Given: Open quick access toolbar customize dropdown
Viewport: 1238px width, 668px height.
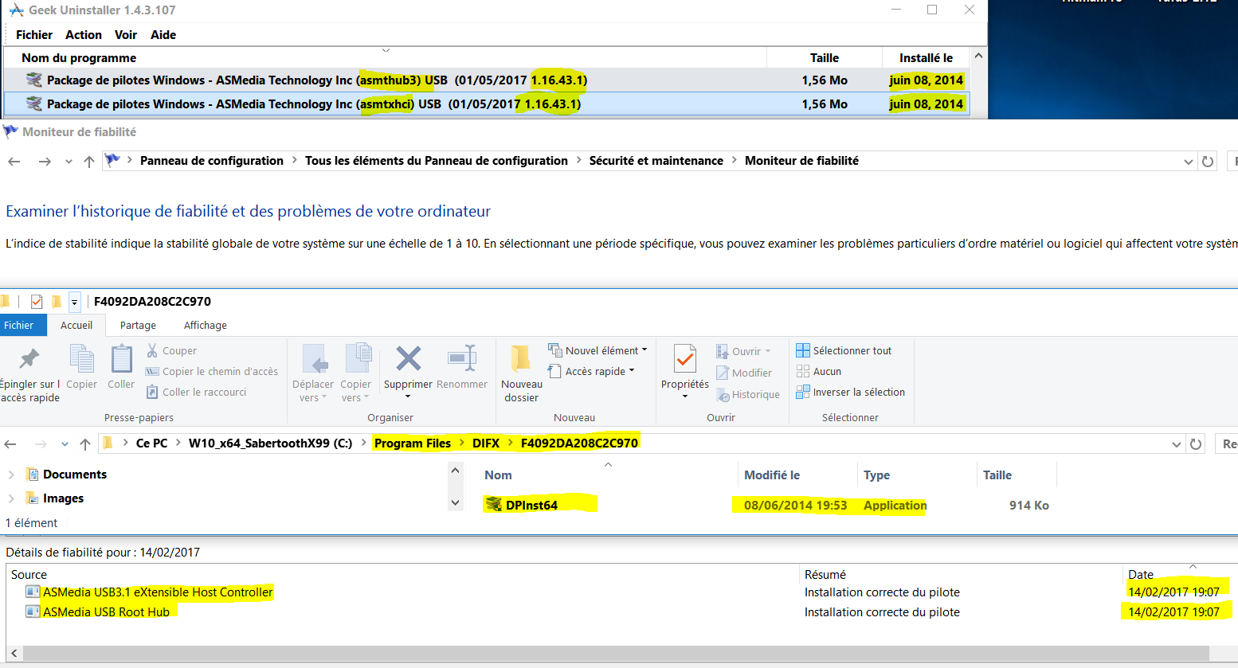Looking at the screenshot, I should pos(74,302).
